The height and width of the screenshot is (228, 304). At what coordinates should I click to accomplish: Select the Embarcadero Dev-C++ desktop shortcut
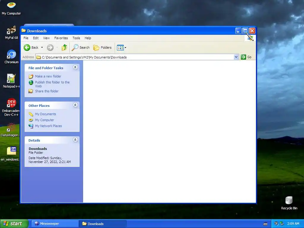coord(11,107)
